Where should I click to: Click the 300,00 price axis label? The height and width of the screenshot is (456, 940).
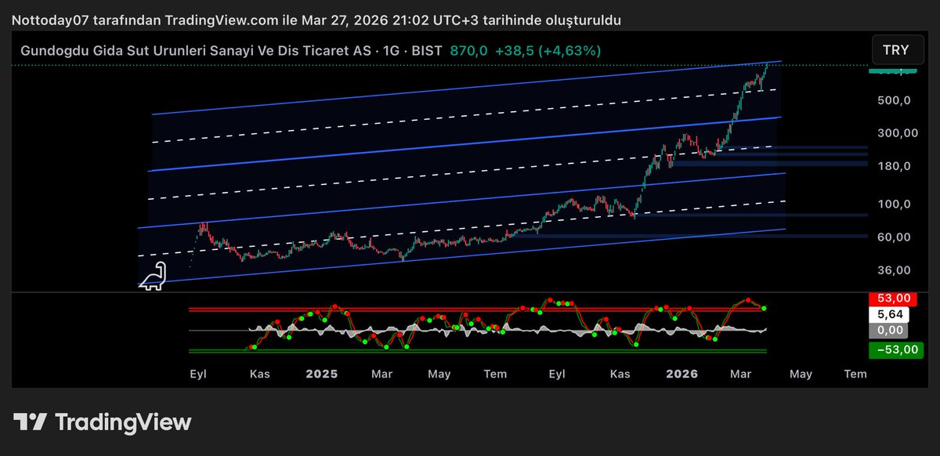896,133
